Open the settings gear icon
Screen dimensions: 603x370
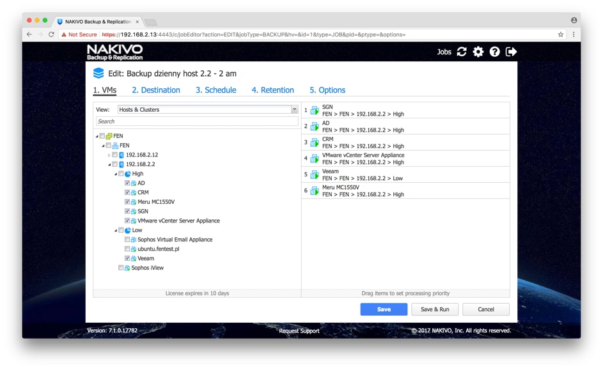click(478, 52)
